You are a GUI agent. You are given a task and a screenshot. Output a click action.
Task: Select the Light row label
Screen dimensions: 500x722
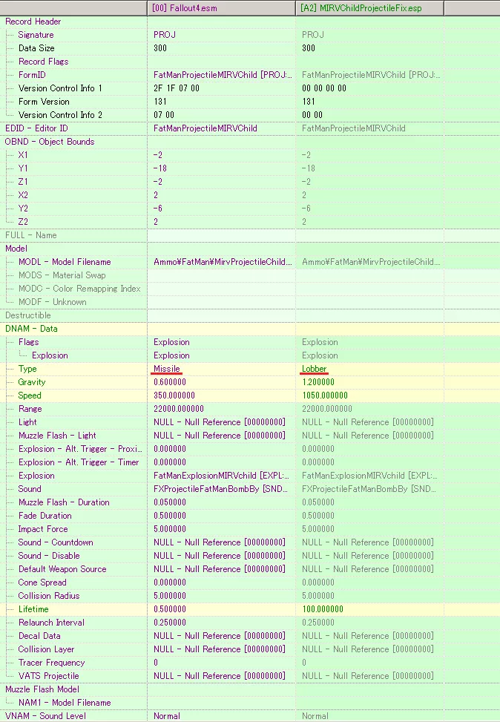point(27,422)
